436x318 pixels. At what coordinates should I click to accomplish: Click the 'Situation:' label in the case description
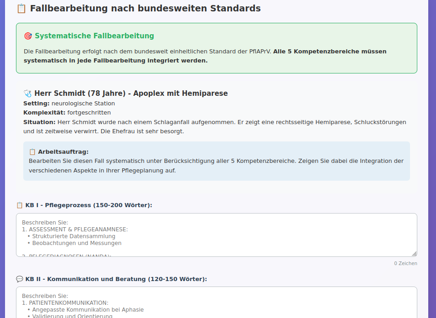39,122
